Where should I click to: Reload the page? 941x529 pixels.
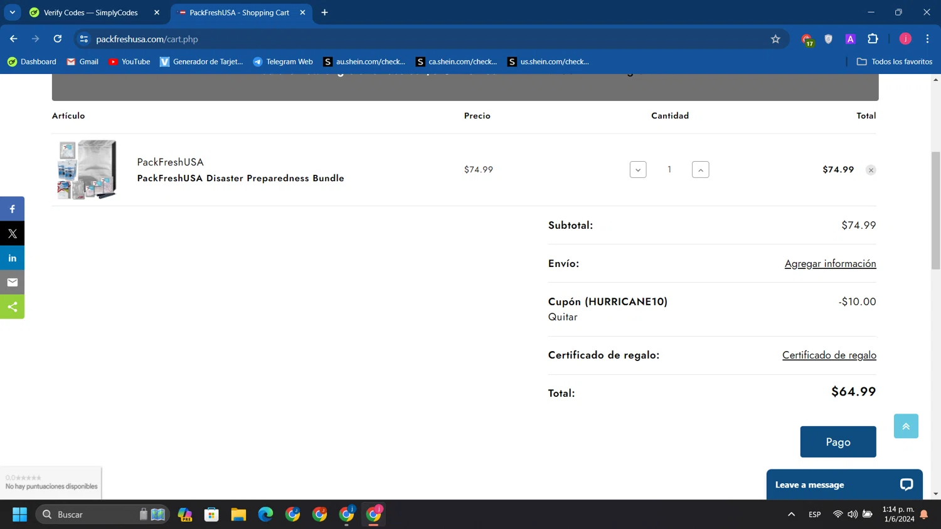[57, 39]
